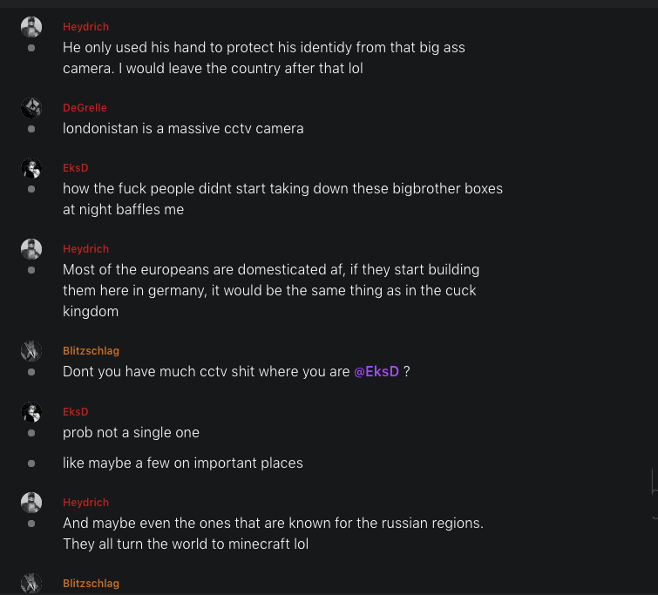658x595 pixels.
Task: Click EksD's avatar above the bigbrother boxes message
Action: [x=31, y=168]
